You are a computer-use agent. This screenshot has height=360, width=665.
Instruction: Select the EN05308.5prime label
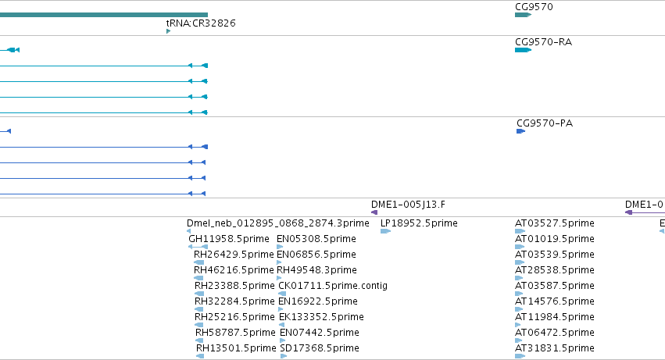coord(316,239)
